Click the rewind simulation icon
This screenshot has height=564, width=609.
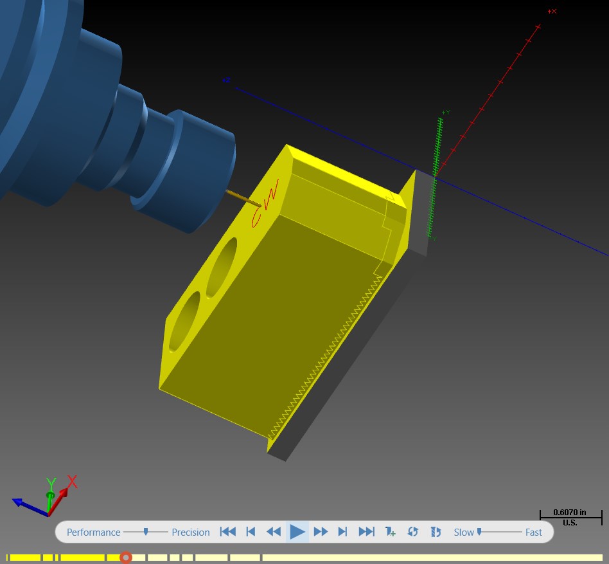(274, 532)
